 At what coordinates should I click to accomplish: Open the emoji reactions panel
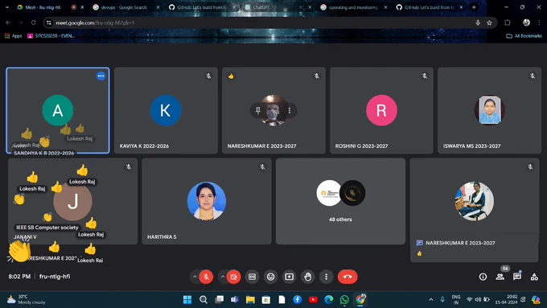click(x=271, y=277)
